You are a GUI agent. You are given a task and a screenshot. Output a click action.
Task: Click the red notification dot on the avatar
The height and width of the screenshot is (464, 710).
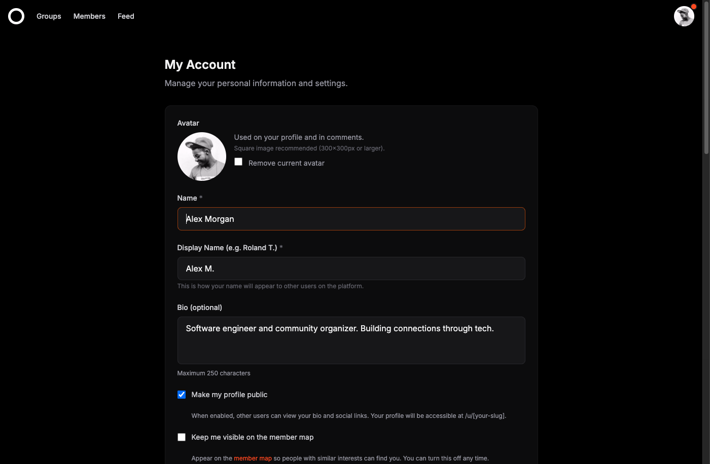pos(693,6)
